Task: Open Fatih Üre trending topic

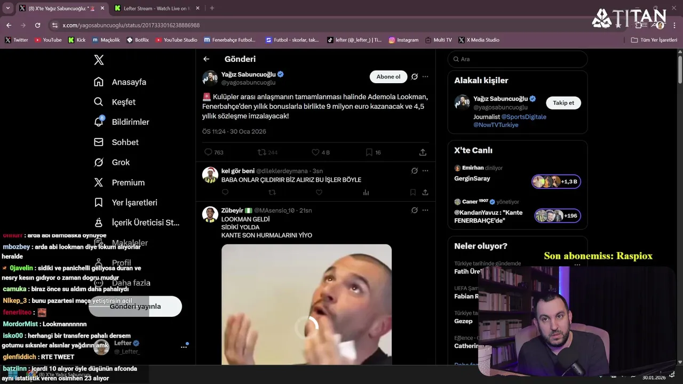Action: coord(467,271)
